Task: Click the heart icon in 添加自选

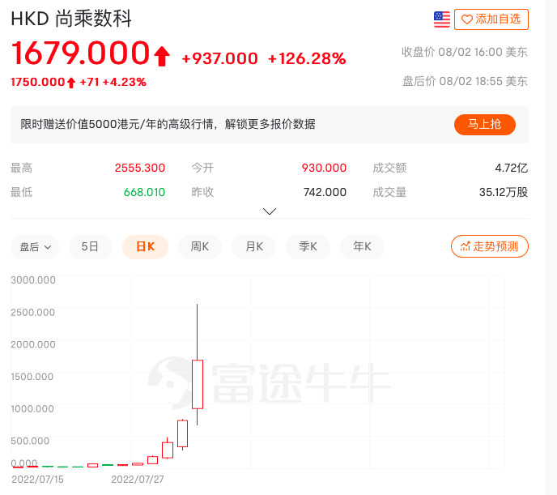Action: click(466, 19)
